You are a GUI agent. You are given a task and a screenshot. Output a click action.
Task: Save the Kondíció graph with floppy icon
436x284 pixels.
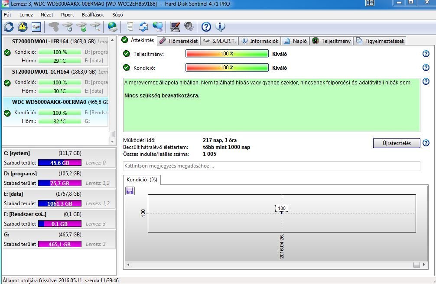(x=130, y=190)
